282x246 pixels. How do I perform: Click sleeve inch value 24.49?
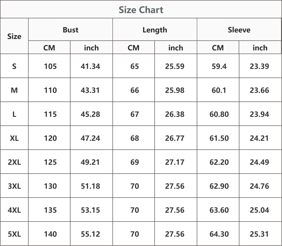[259, 162]
